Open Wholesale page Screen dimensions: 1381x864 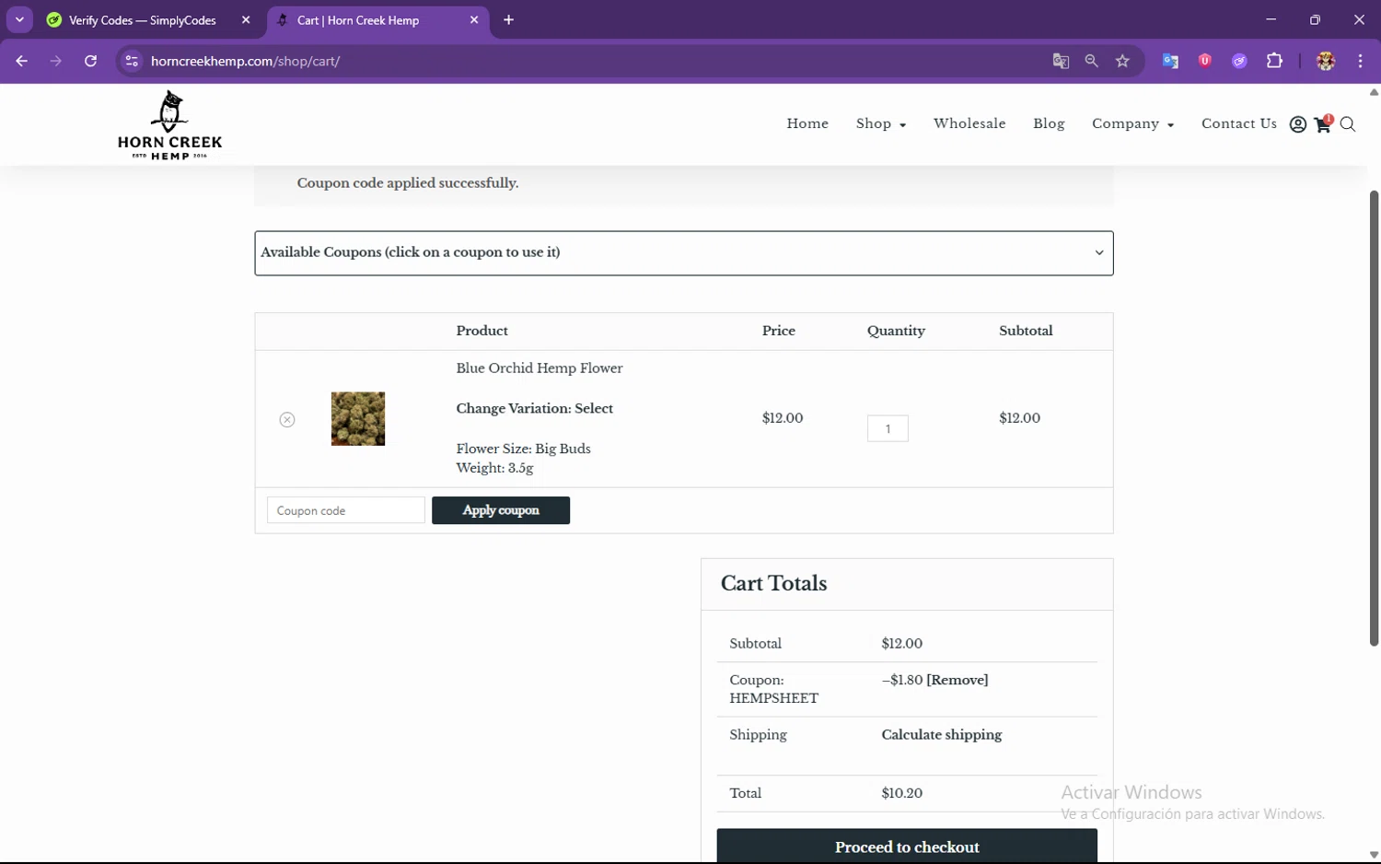coord(969,123)
